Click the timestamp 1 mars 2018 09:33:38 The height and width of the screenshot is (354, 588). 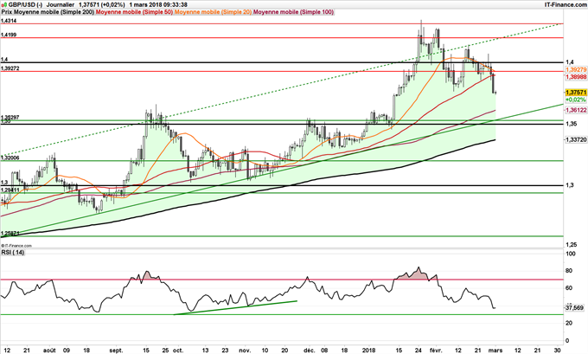pos(158,5)
